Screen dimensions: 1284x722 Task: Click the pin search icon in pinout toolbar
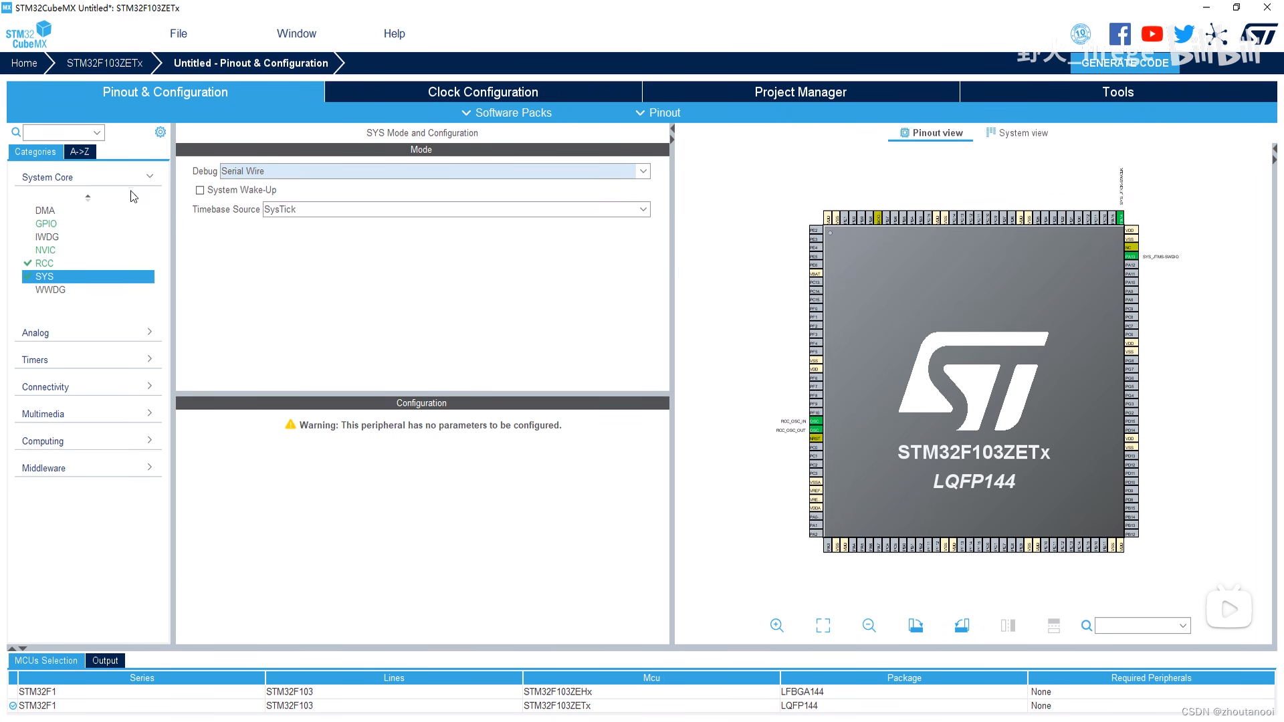pos(1085,626)
